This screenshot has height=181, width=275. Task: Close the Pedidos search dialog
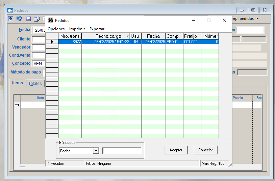224,20
